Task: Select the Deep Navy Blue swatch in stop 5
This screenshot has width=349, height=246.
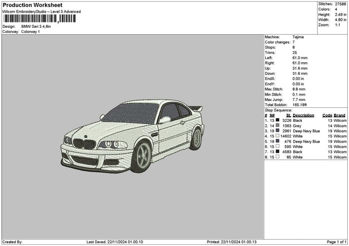Action: (x=277, y=141)
